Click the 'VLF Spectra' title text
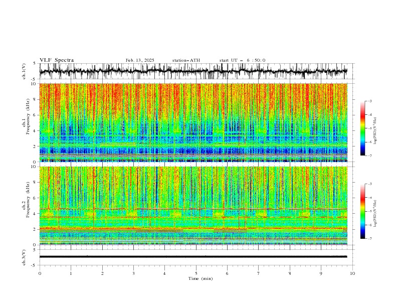 [x=57, y=60]
